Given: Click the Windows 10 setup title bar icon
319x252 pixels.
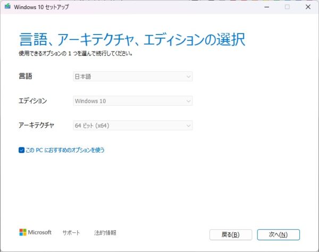Looking at the screenshot, I should coord(8,6).
